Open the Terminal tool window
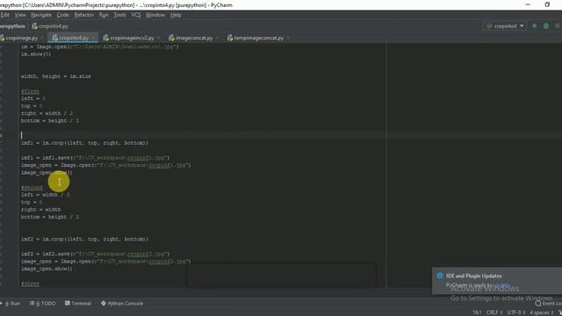This screenshot has height=316, width=562. click(x=78, y=303)
